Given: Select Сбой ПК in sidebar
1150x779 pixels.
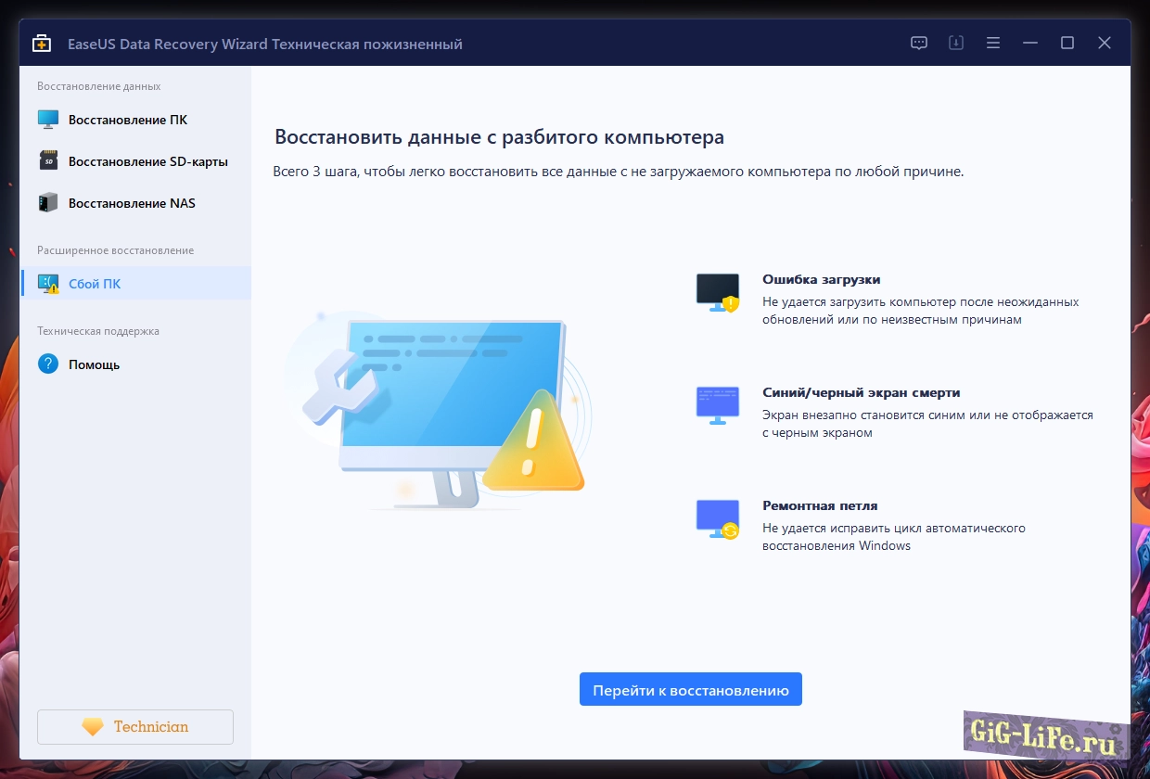Looking at the screenshot, I should [x=95, y=284].
